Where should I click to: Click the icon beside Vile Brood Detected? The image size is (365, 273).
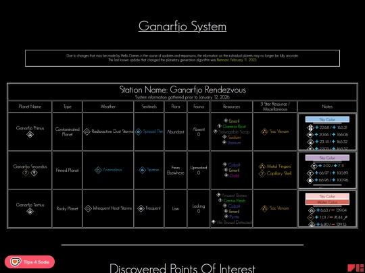pyautogui.click(x=213, y=222)
